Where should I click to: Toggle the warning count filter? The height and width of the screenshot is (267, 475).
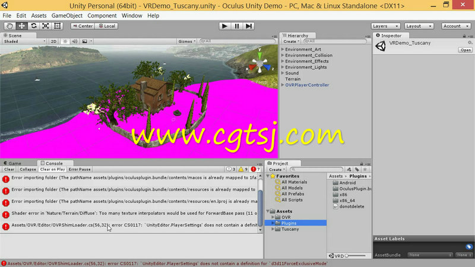click(x=243, y=169)
